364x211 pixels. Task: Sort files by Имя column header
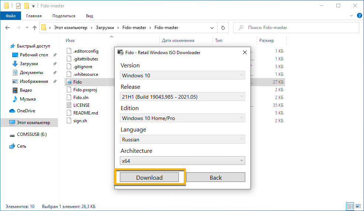coord(70,41)
